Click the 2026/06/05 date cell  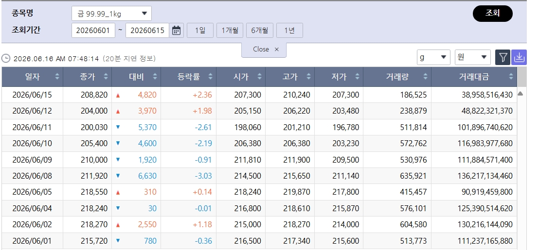(x=32, y=192)
